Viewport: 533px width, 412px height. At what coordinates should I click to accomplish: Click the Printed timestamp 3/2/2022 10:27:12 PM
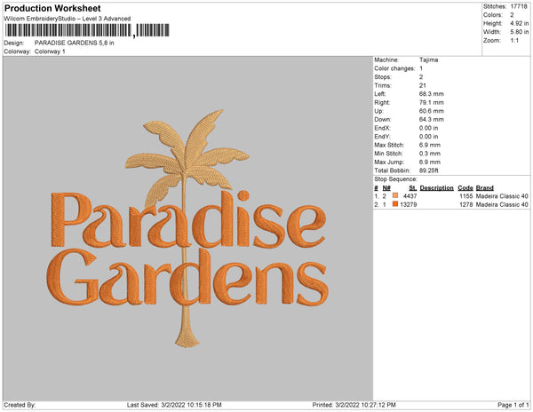tap(365, 405)
